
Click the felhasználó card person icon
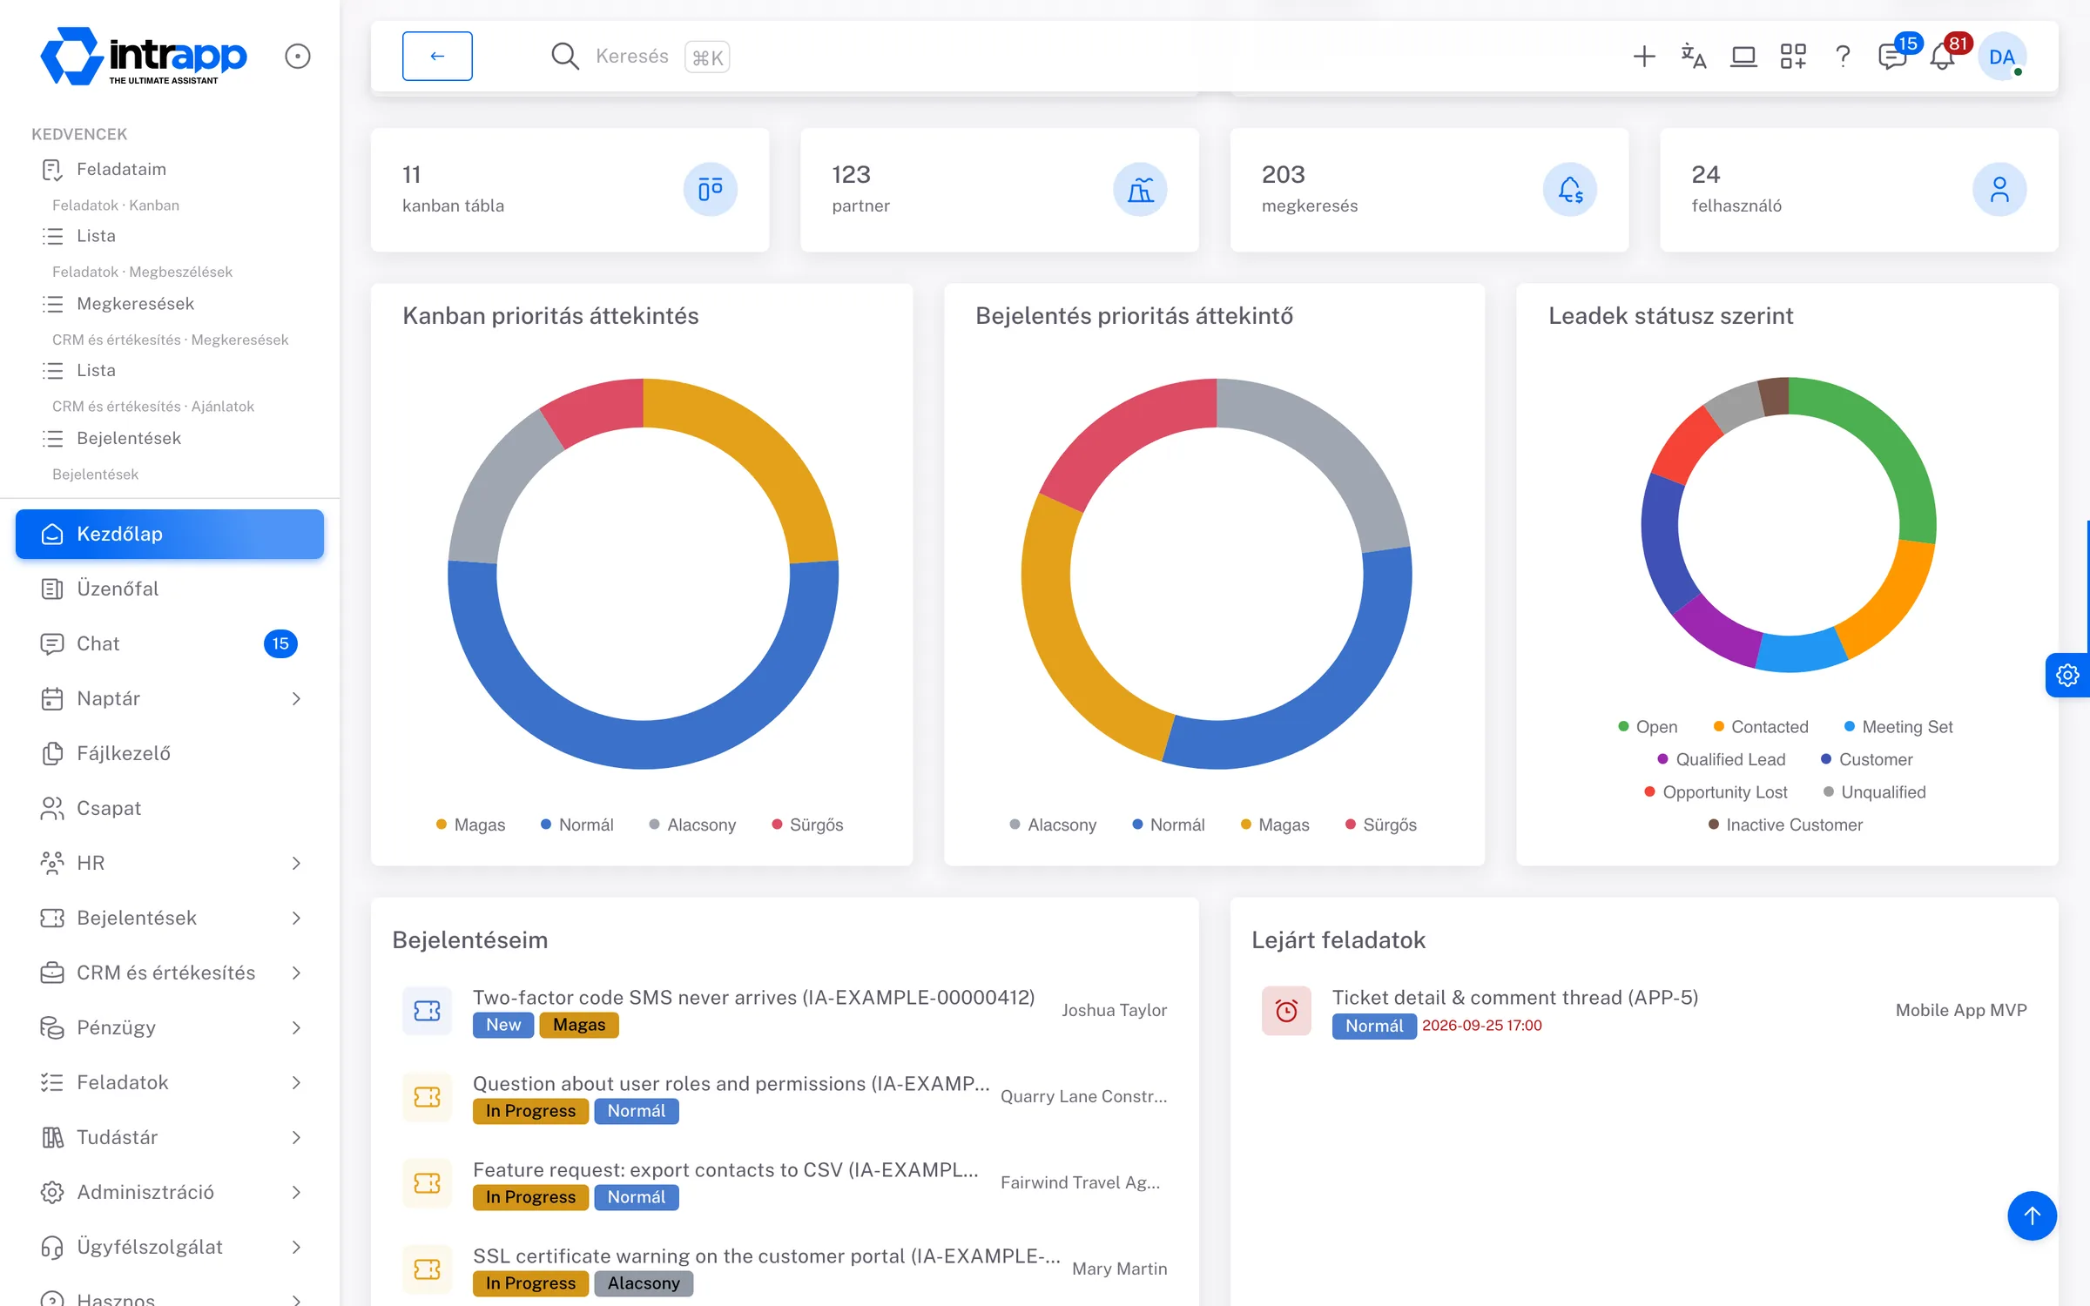(1999, 190)
